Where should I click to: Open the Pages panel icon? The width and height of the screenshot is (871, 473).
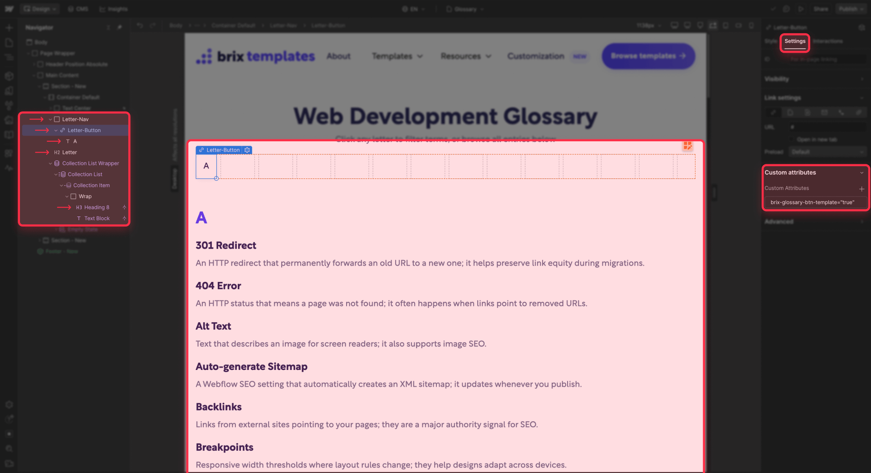pos(9,43)
